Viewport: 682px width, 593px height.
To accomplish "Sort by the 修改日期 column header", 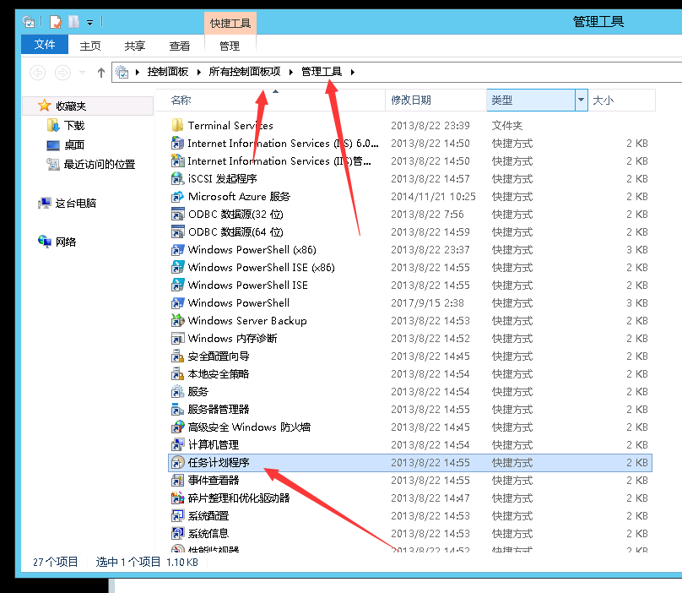I will tap(436, 101).
